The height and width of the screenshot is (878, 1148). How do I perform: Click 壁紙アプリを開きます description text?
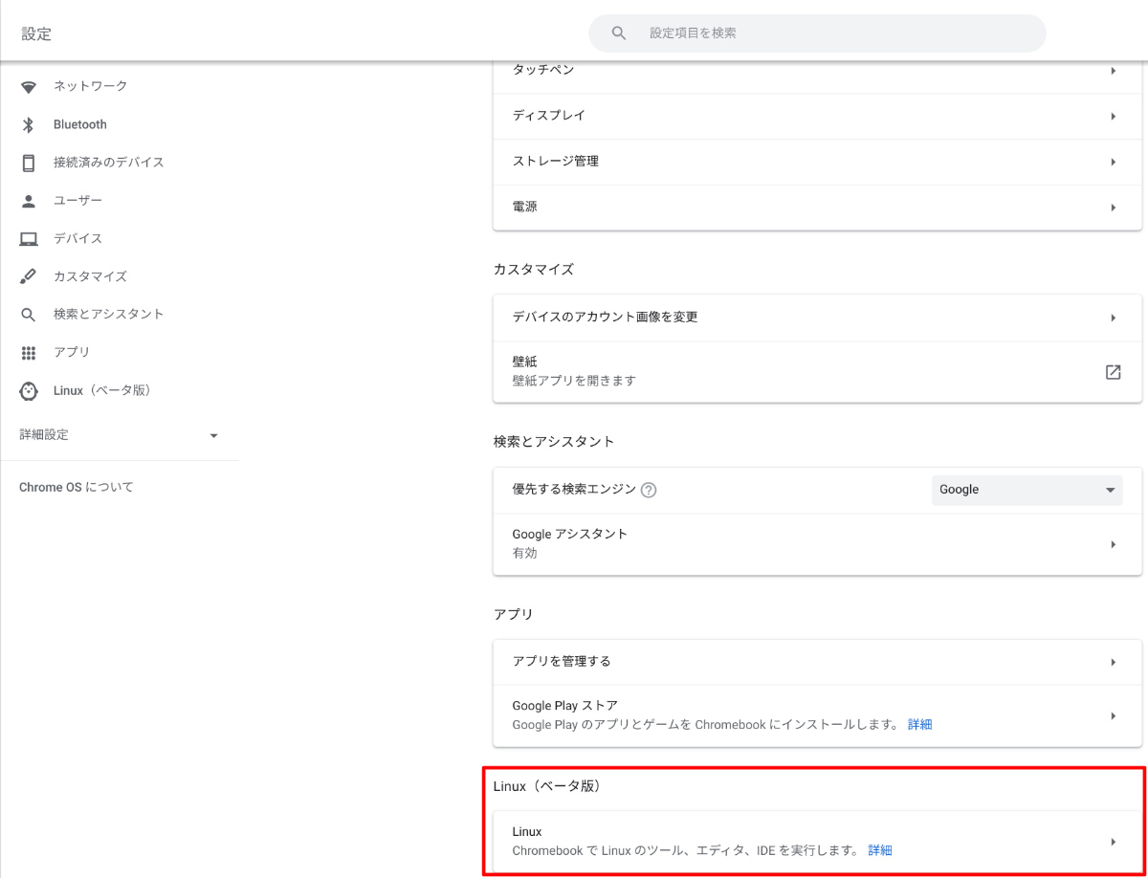click(x=574, y=381)
